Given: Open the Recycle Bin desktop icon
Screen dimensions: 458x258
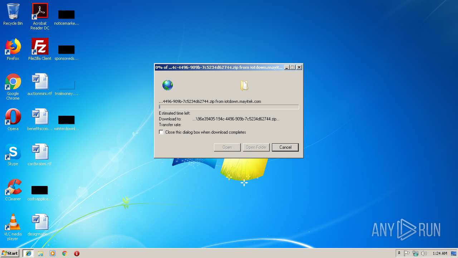Looking at the screenshot, I should click(13, 14).
